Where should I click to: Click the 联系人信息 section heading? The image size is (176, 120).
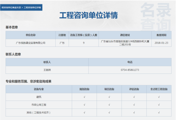[13, 54]
